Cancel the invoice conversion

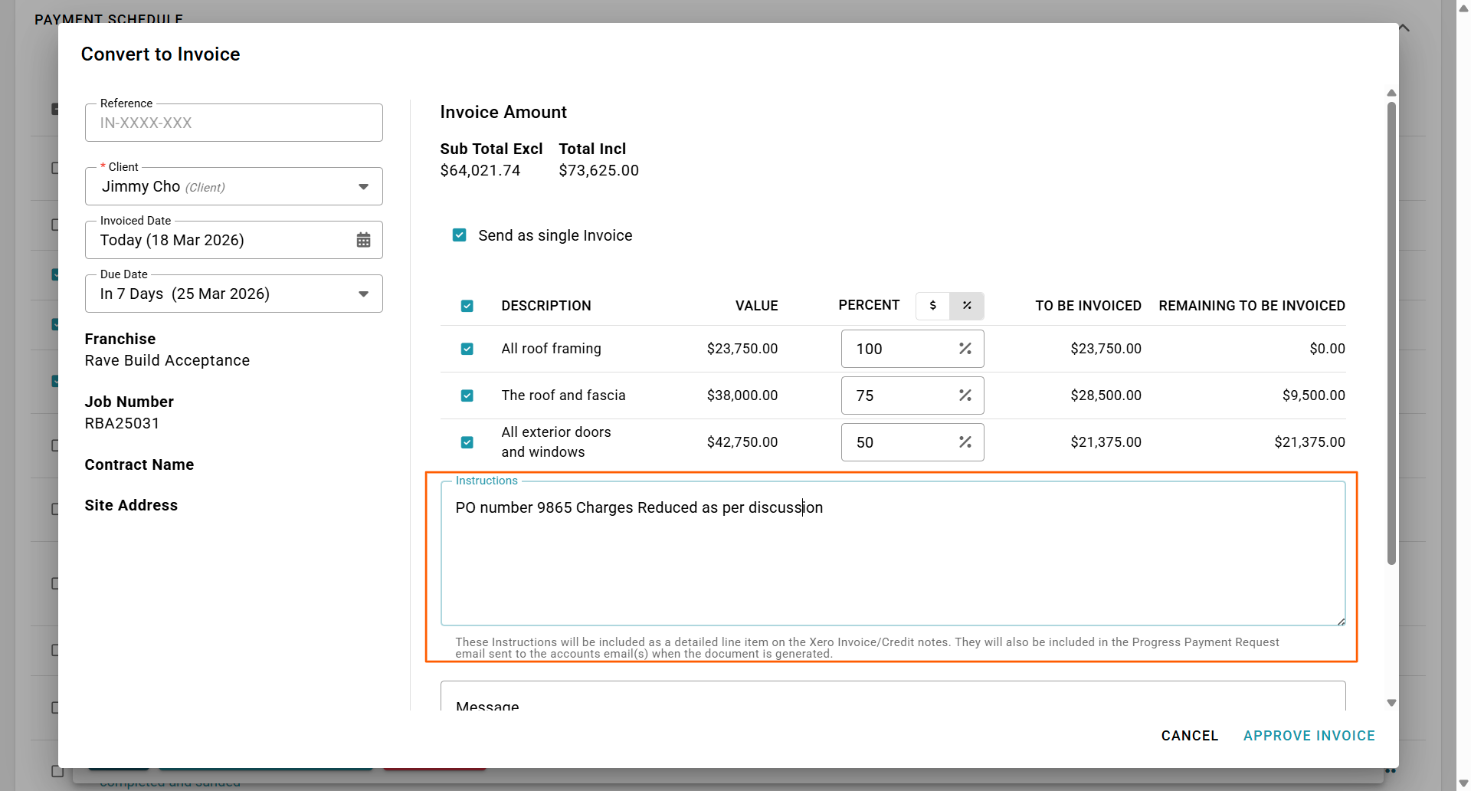pyautogui.click(x=1189, y=736)
